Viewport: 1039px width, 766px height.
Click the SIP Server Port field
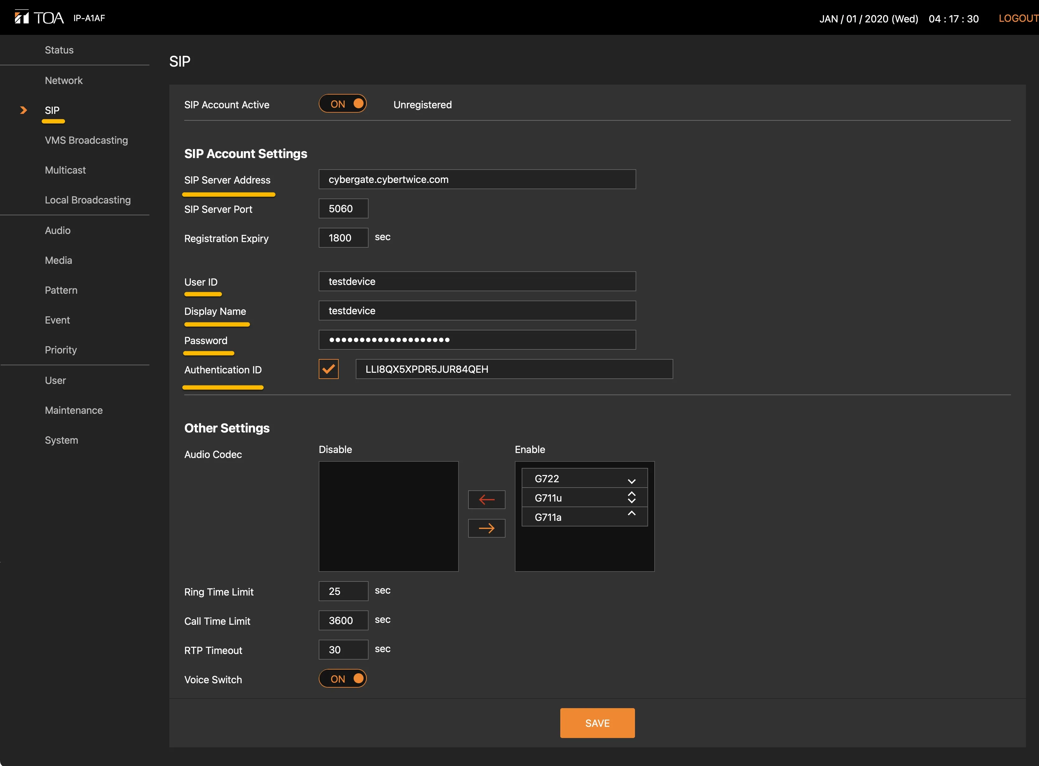tap(344, 209)
